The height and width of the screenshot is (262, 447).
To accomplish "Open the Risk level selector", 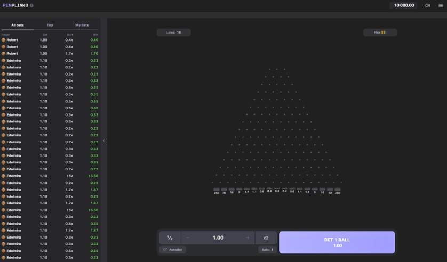I will click(x=380, y=32).
